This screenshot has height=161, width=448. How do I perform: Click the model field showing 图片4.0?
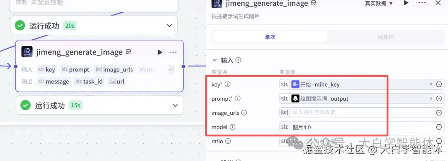pos(362,127)
